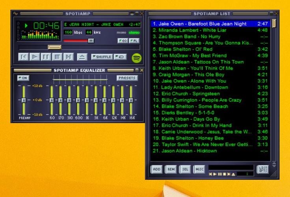This screenshot has width=290, height=197.
Task: Select track 21 Jason Aldean - Hicktown
Action: coord(210,151)
